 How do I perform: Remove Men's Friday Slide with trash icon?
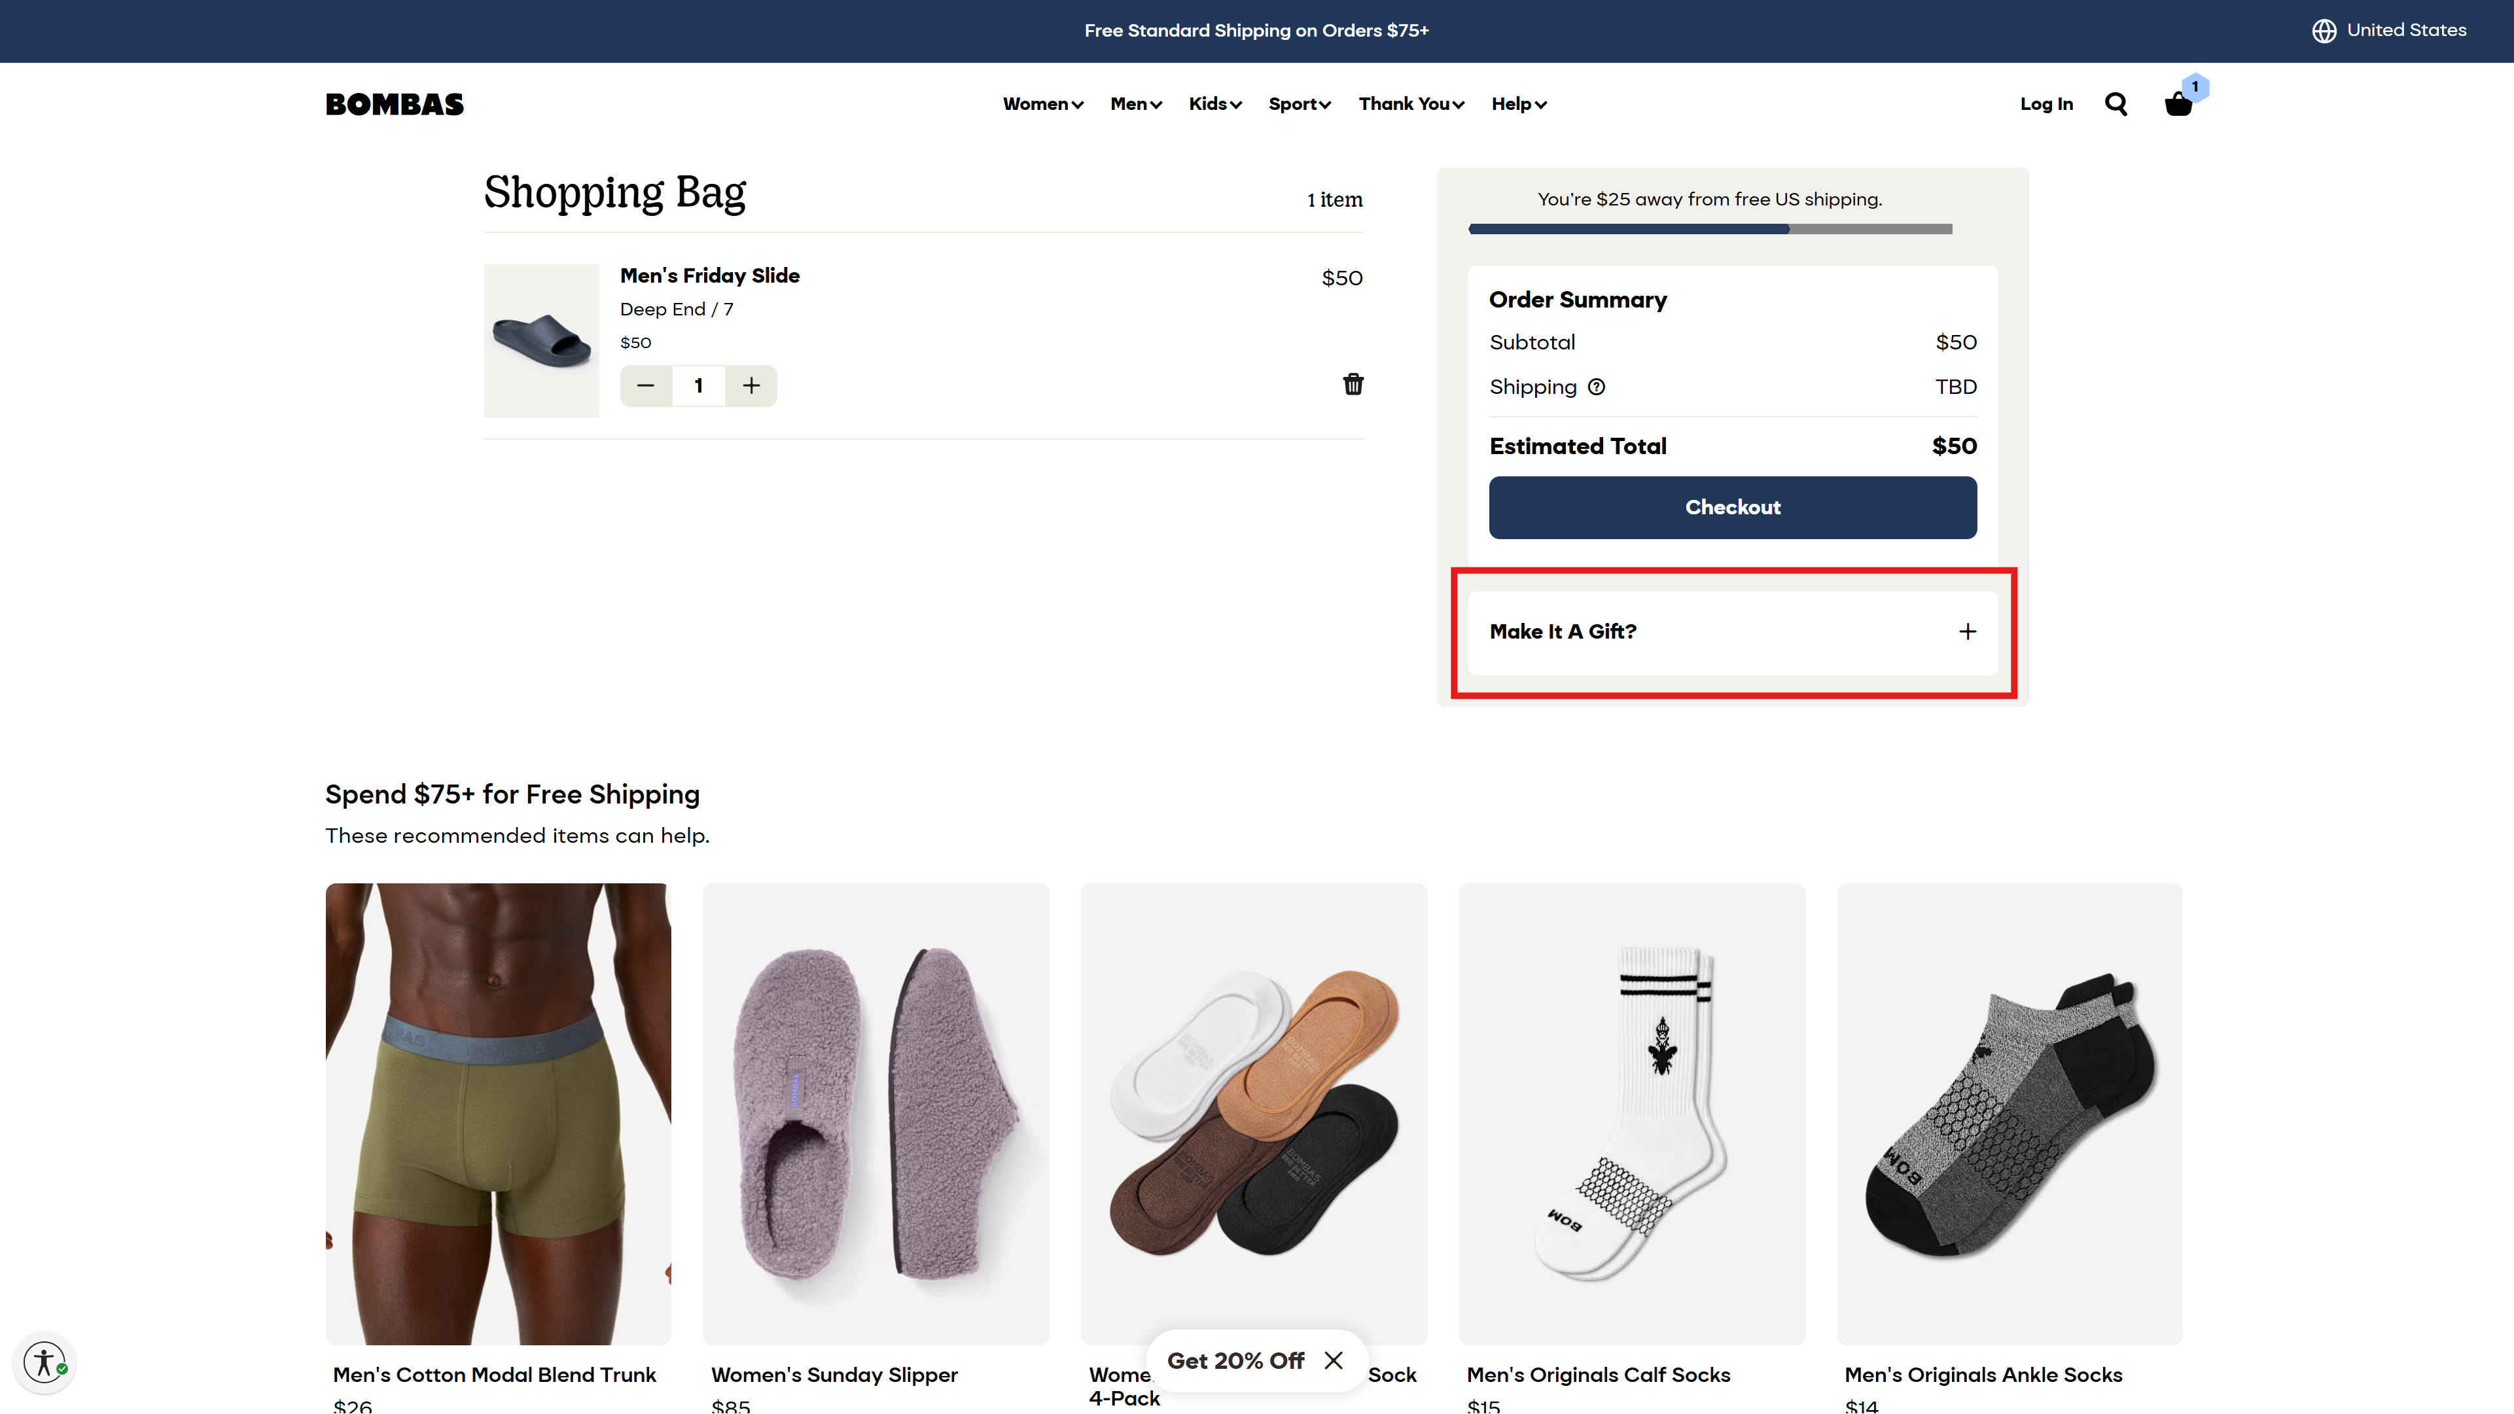[1353, 385]
